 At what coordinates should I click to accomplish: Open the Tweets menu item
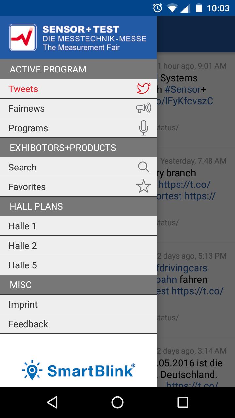point(23,89)
